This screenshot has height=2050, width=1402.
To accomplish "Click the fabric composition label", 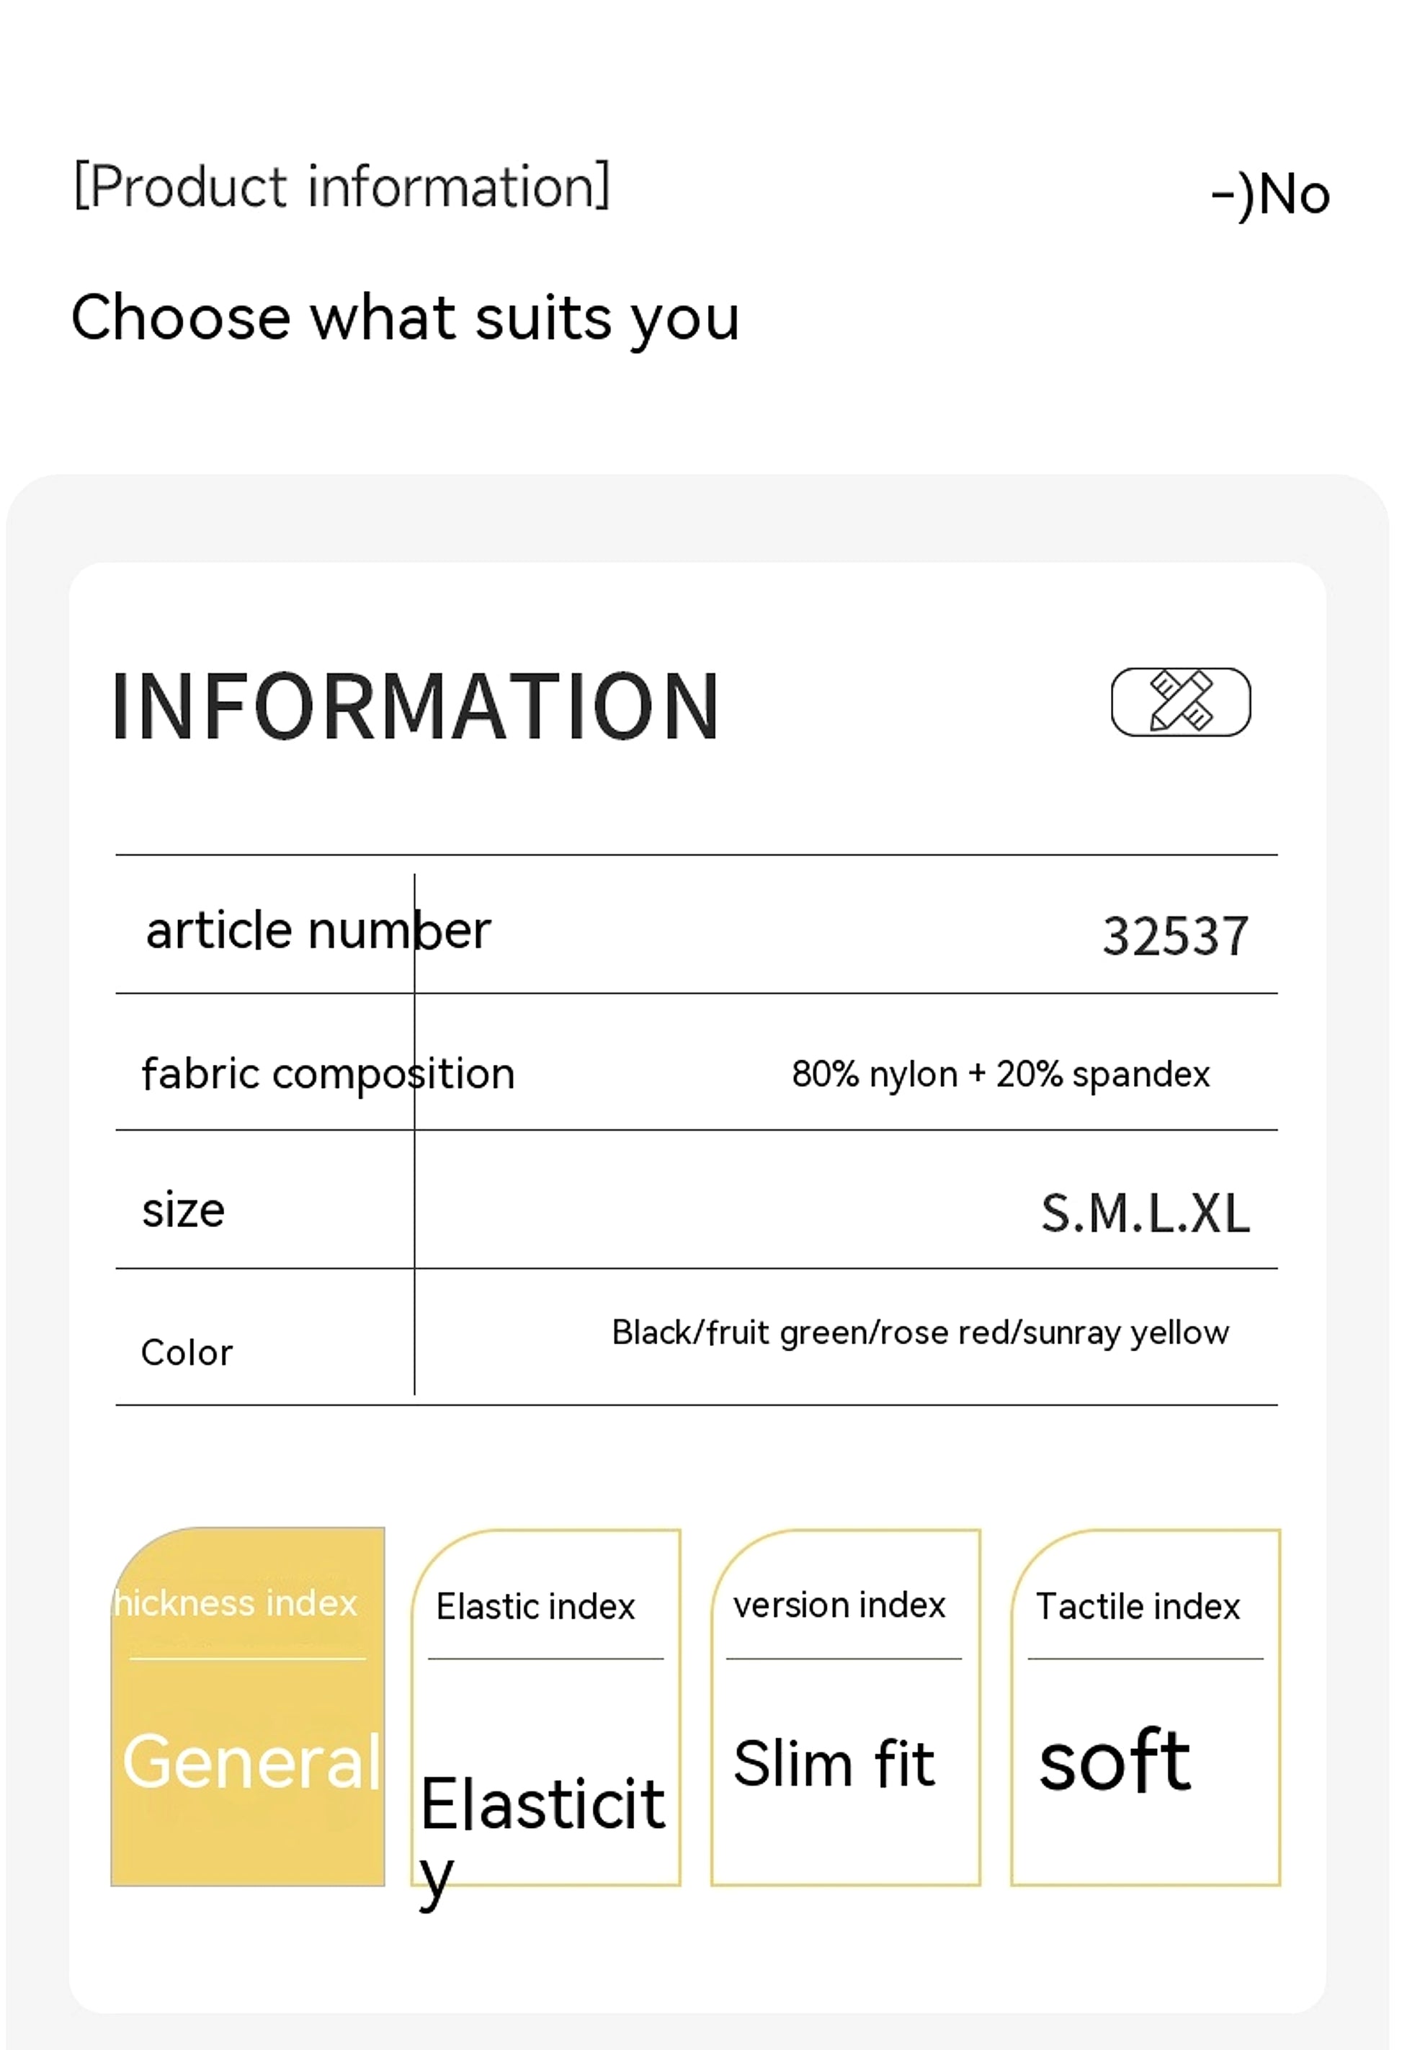I will coord(328,1074).
